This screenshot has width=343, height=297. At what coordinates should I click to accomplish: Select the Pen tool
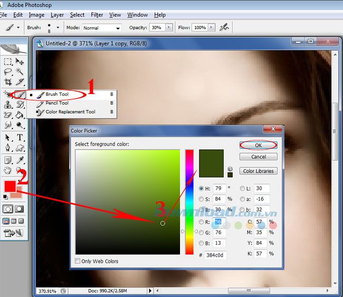click(x=8, y=147)
